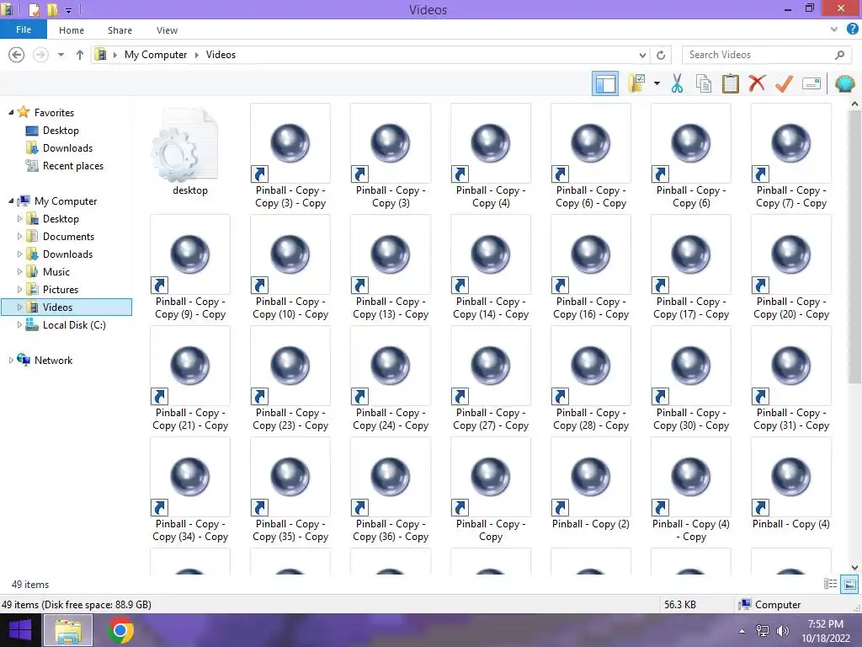Open Google Chrome from the taskbar
The image size is (862, 647).
[x=120, y=630]
